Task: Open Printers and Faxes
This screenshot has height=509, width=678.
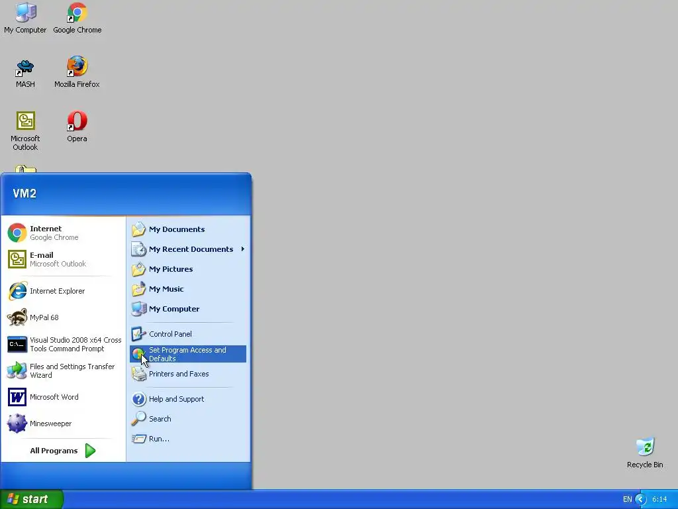Action: (x=188, y=374)
